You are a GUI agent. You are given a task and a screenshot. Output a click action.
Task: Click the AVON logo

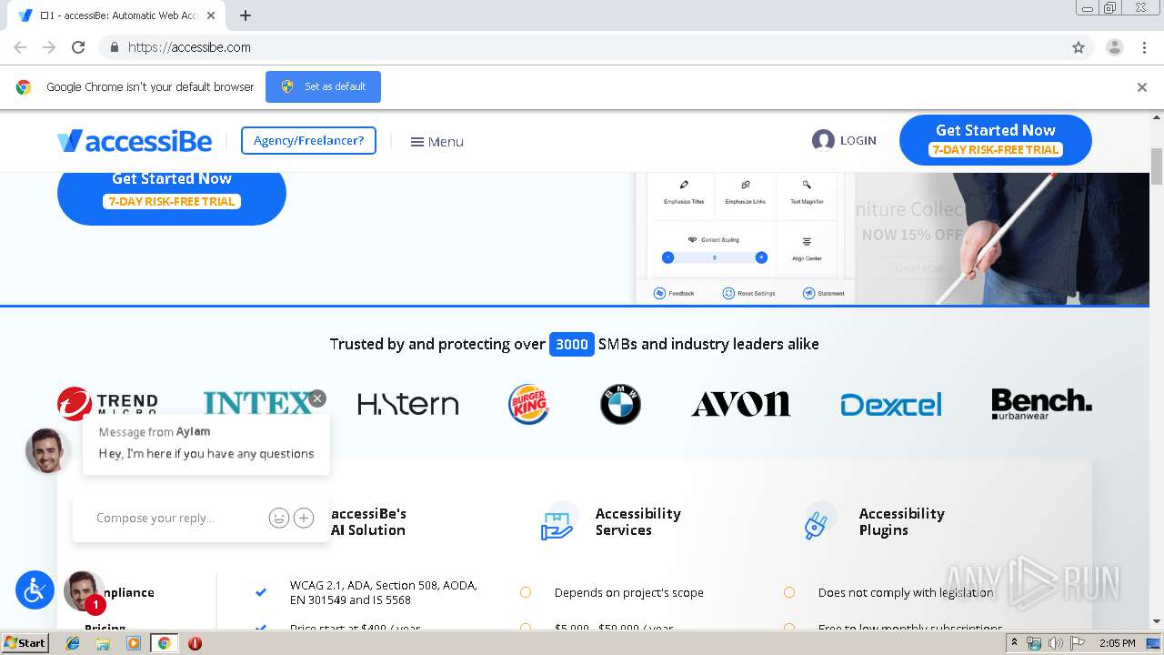coord(740,404)
